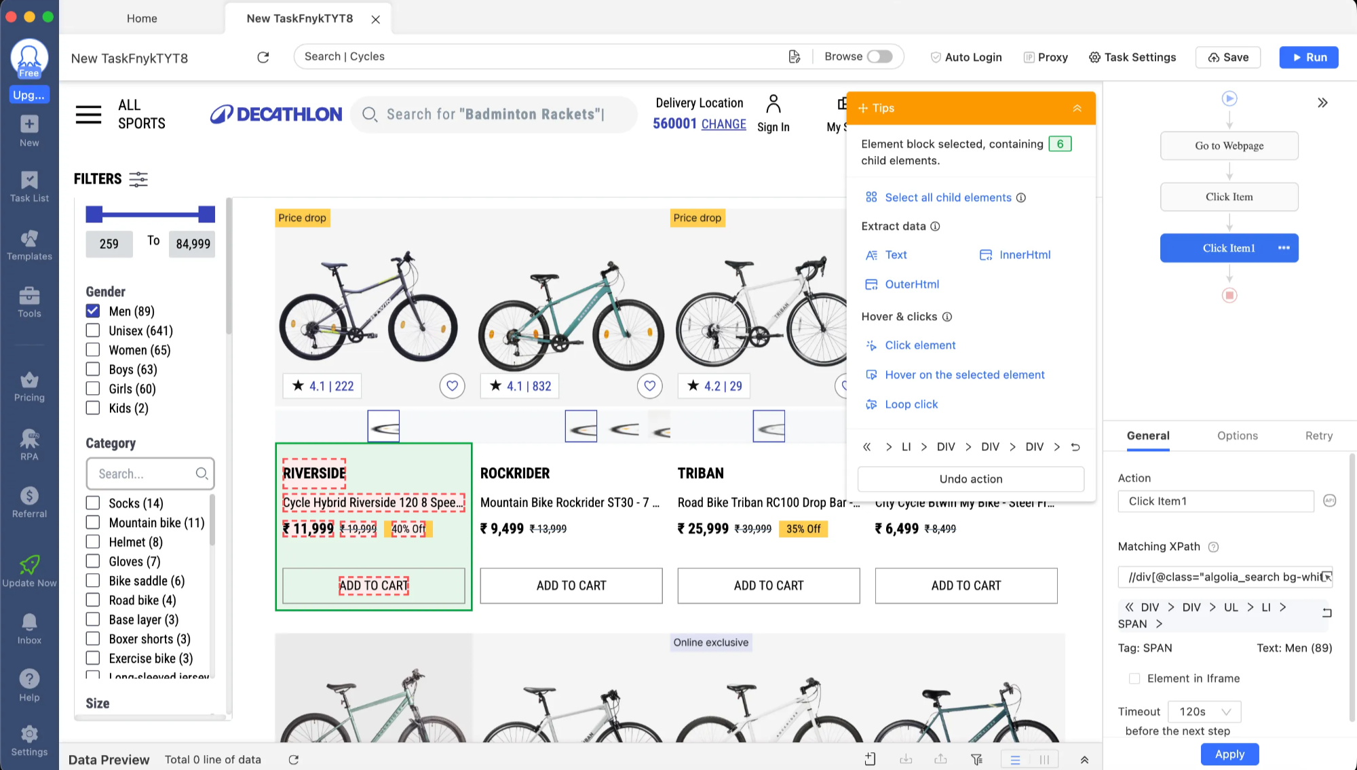This screenshot has width=1357, height=770.
Task: Click the wishlist heart on Riverside bike
Action: tap(452, 386)
